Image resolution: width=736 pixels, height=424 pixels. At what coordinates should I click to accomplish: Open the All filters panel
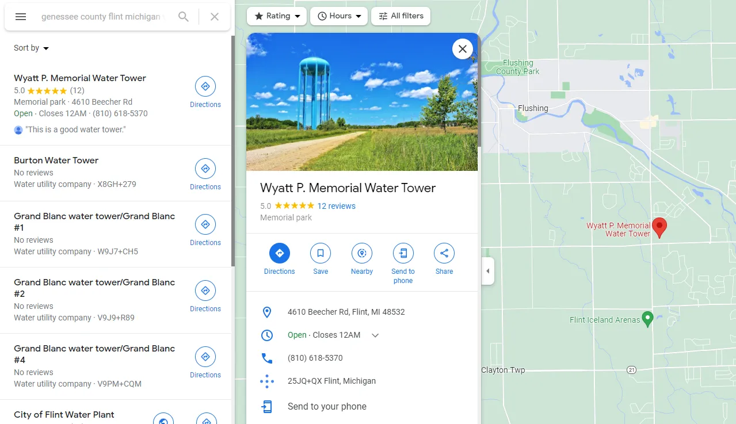pos(401,16)
